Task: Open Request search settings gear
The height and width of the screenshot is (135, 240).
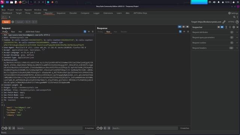Action: click(x=6, y=128)
